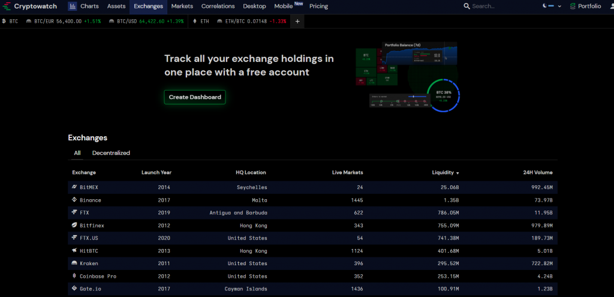Open the BTC/USD 64,422.60 ticker
Screen dimensions: 614x297
click(146, 21)
